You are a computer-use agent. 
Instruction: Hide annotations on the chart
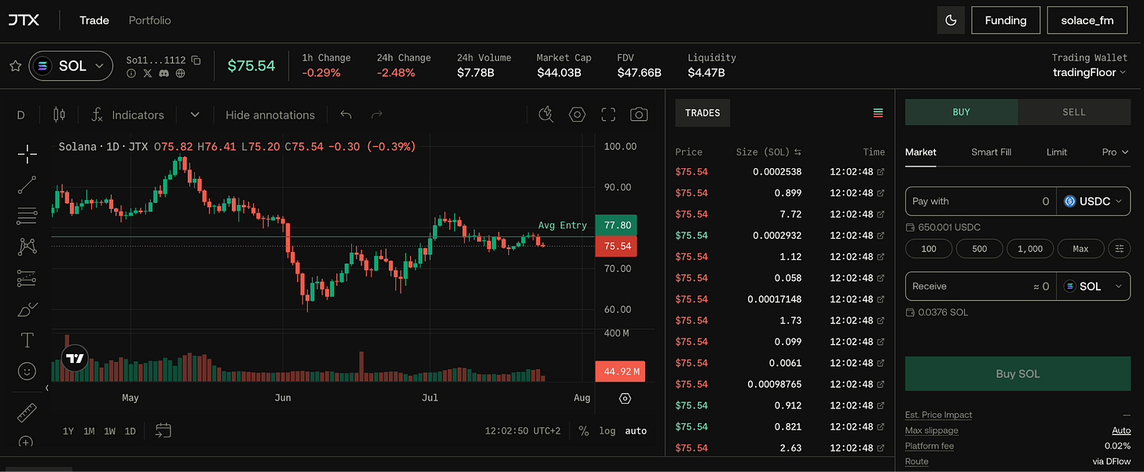click(x=270, y=115)
